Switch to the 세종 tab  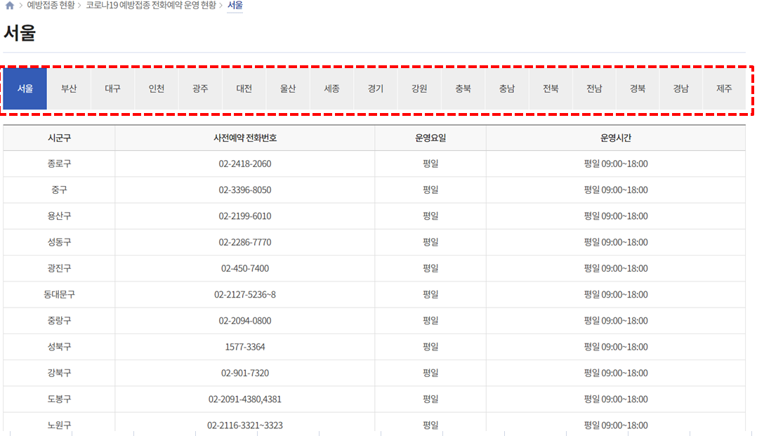point(331,89)
